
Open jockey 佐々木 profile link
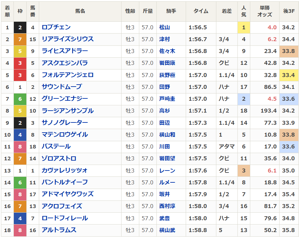click(x=167, y=51)
